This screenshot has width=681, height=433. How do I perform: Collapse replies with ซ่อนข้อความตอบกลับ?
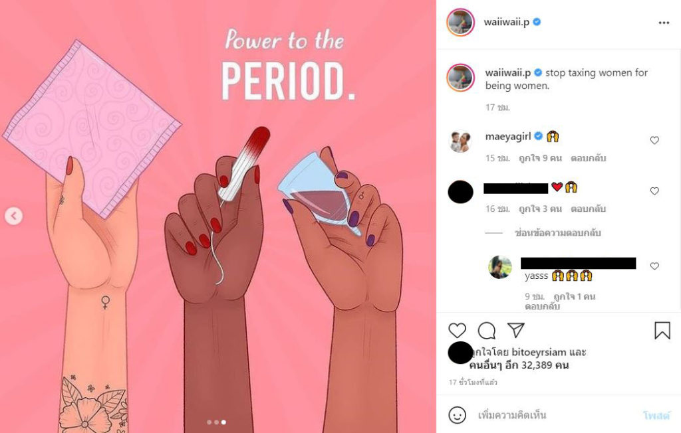(558, 233)
